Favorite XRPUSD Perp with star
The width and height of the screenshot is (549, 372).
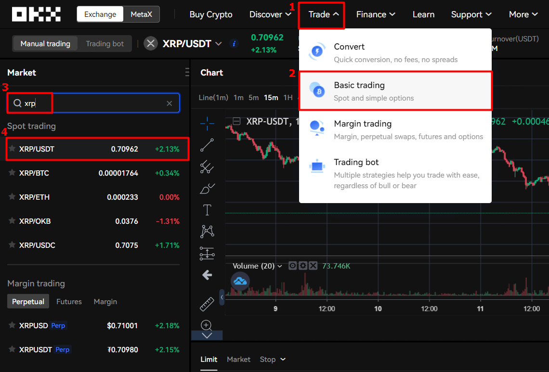coord(12,325)
